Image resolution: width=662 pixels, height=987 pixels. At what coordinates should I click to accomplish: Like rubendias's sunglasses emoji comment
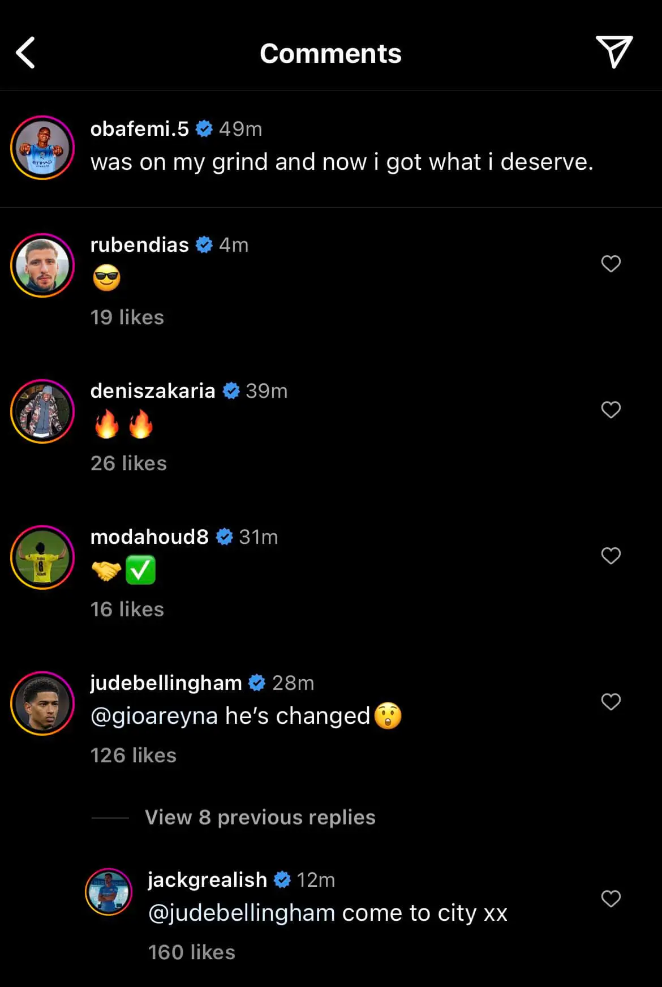(611, 263)
